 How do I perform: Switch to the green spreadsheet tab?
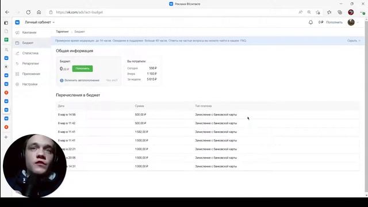[6, 40]
